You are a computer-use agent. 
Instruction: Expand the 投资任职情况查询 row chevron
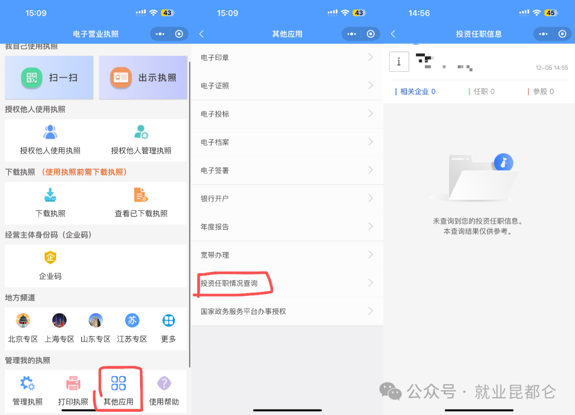coord(371,283)
